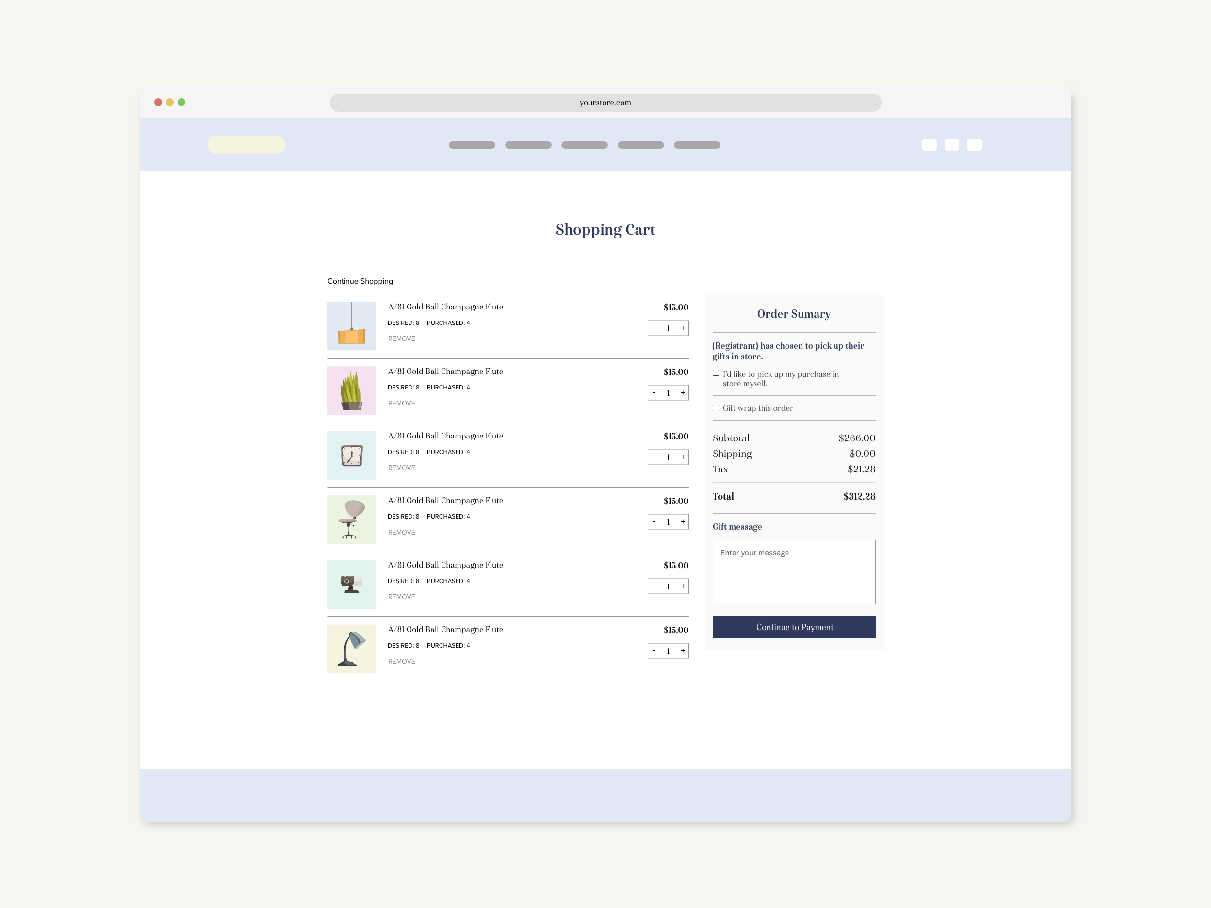Select the first navigation menu item
The width and height of the screenshot is (1211, 908).
click(x=472, y=145)
